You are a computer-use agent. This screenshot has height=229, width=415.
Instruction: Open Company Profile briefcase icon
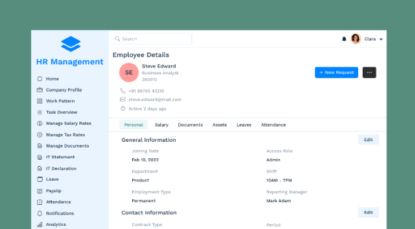[x=40, y=90]
